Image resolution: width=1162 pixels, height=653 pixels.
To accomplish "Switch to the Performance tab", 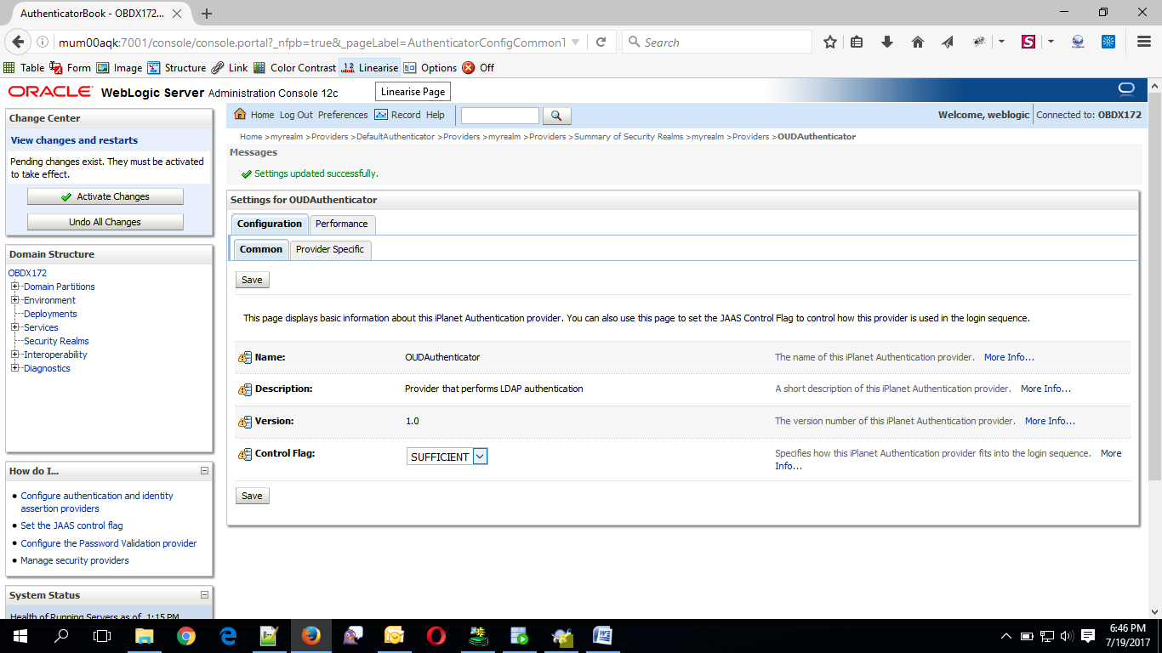I will (342, 224).
